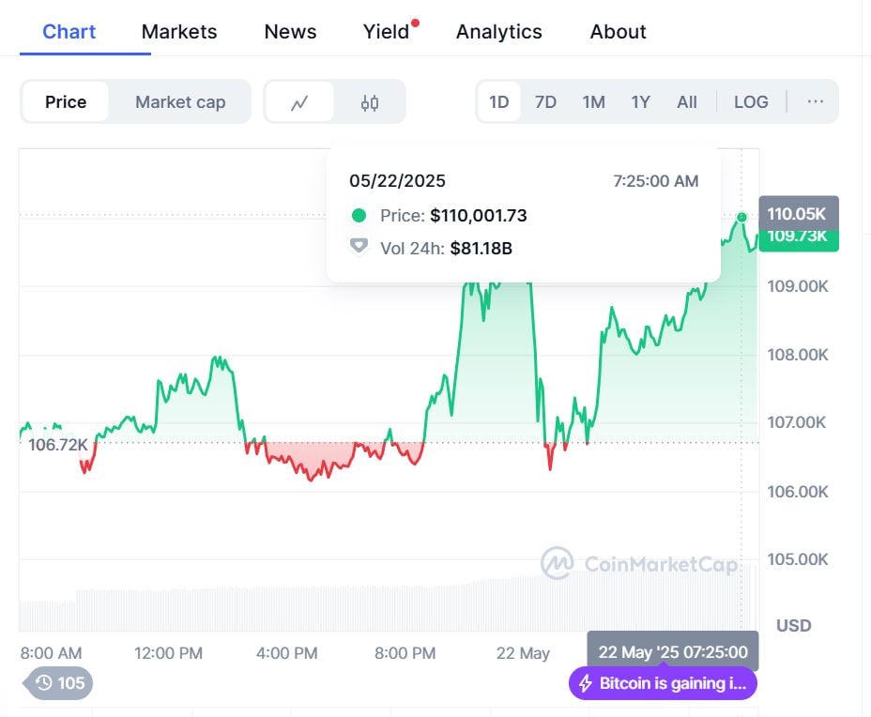Select the line chart icon
This screenshot has width=871, height=717.
pos(299,102)
